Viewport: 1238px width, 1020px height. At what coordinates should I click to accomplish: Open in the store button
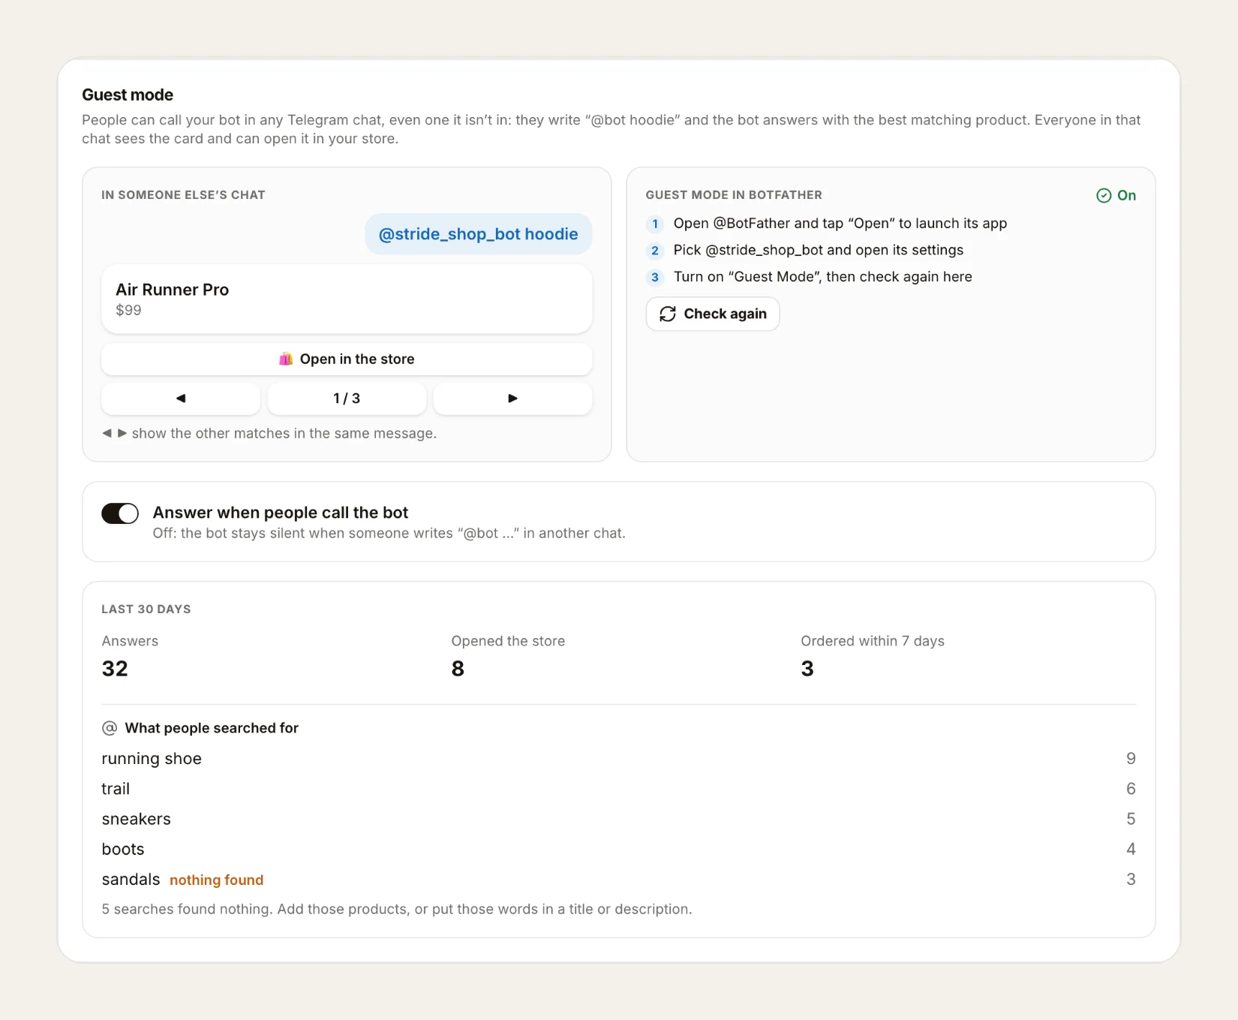(x=347, y=359)
